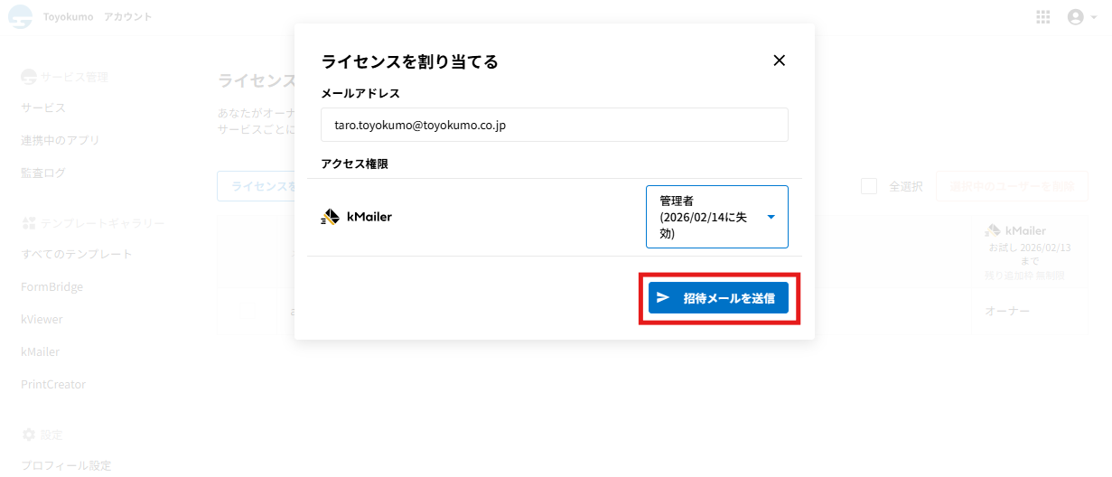The height and width of the screenshot is (477, 1112).
Task: Click the template gallery icon in sidebar
Action: 28,222
